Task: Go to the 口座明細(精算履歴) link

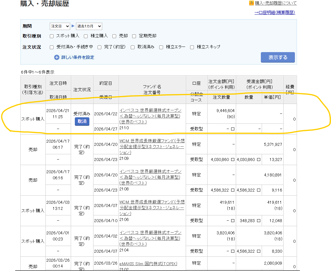Action: 275,13
